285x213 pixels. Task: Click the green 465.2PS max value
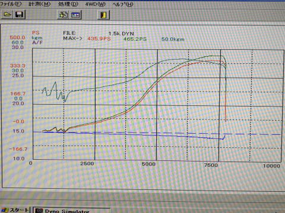(135, 39)
